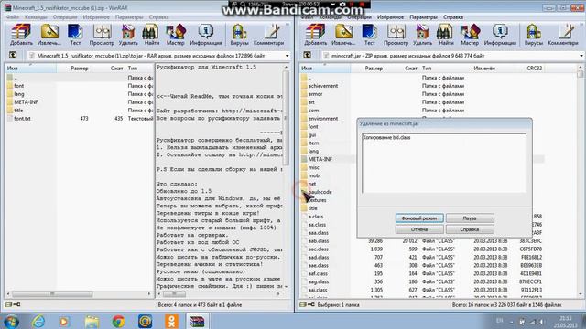The image size is (586, 329).
Task: Select lang folder in left window
Action: coord(19,94)
